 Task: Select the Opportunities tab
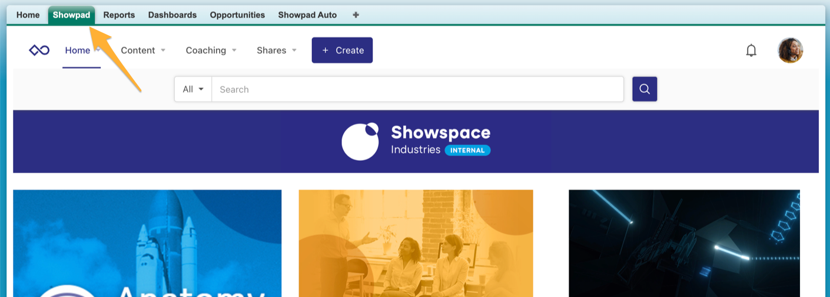(x=237, y=15)
